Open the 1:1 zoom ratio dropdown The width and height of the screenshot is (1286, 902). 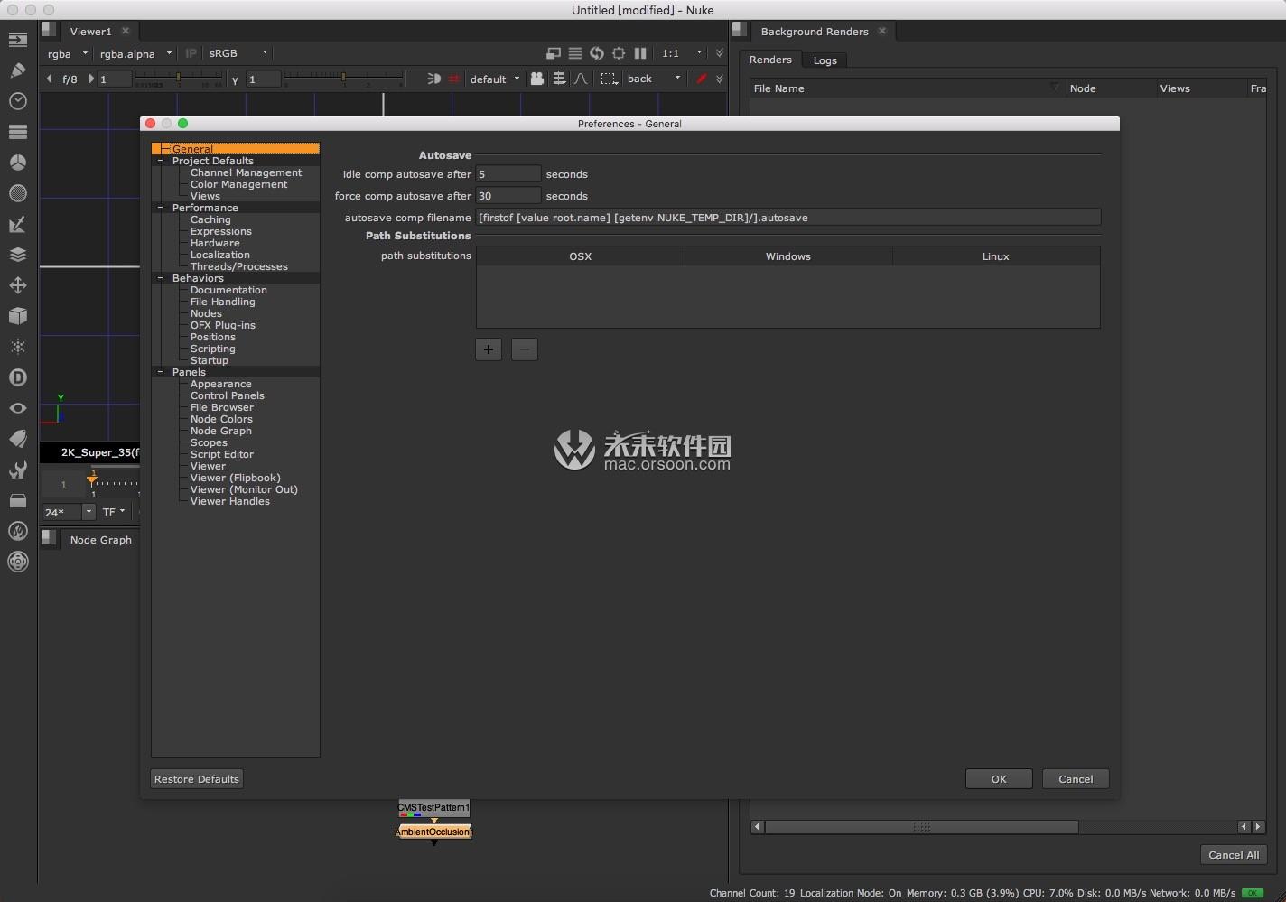[x=682, y=53]
